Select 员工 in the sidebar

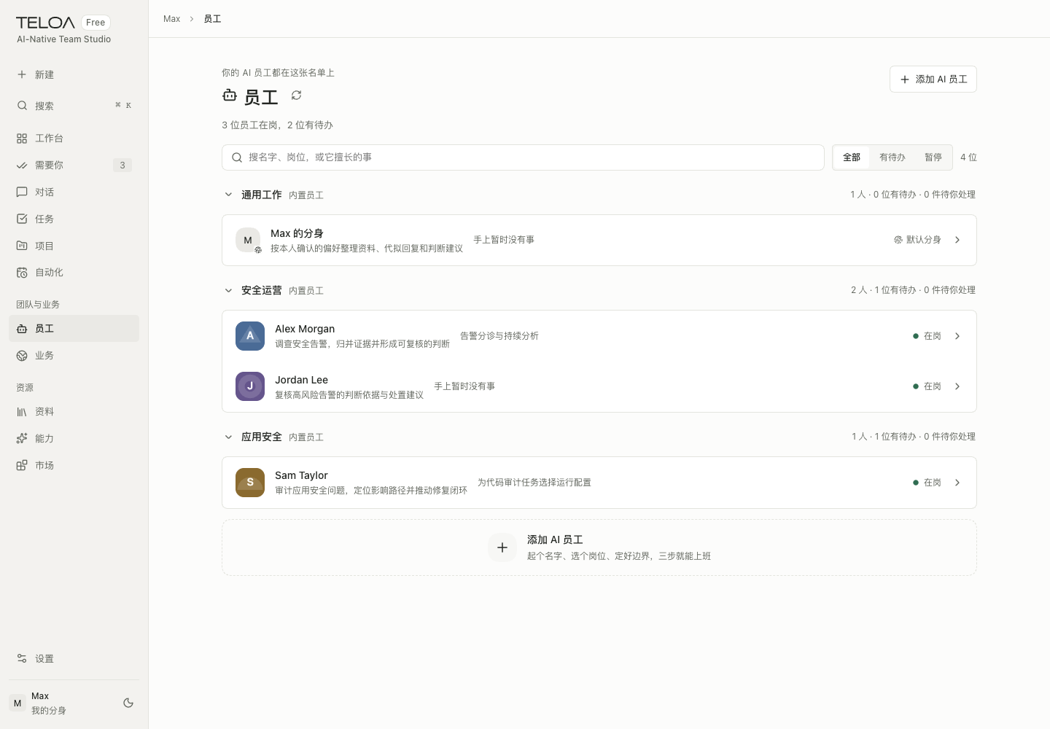(74, 329)
